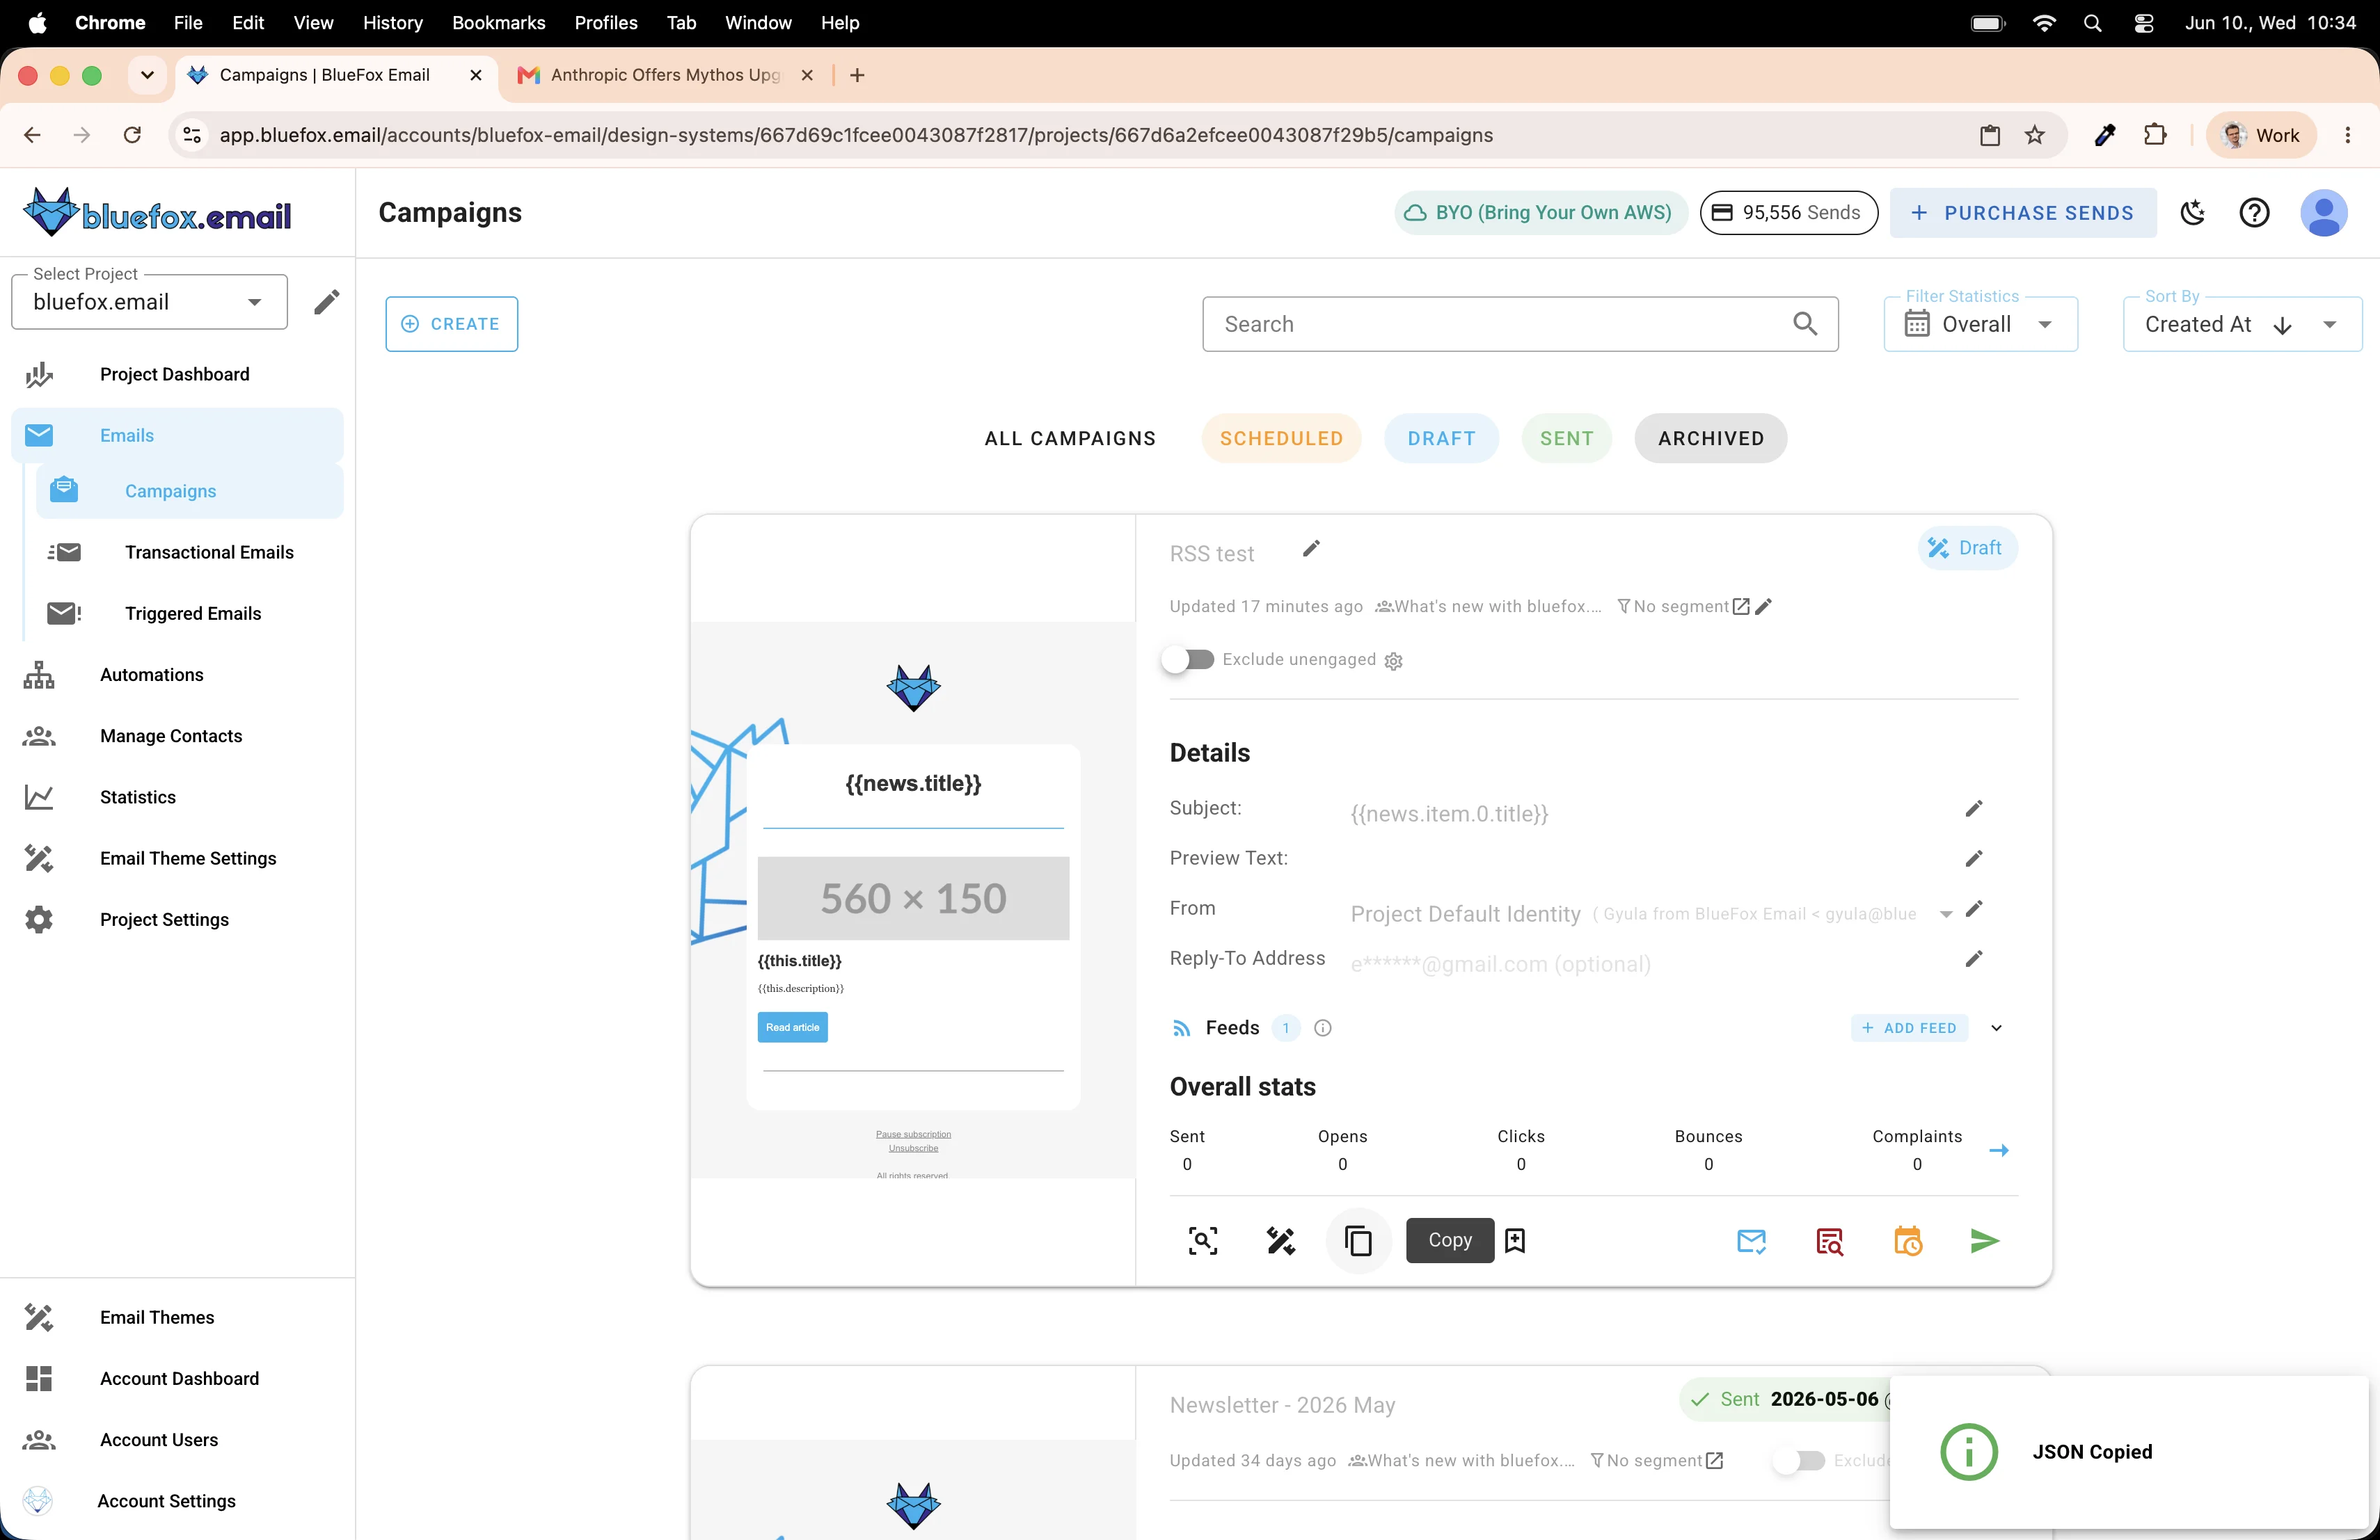Open Chrome three-dot menu
The height and width of the screenshot is (1540, 2380).
[2347, 135]
